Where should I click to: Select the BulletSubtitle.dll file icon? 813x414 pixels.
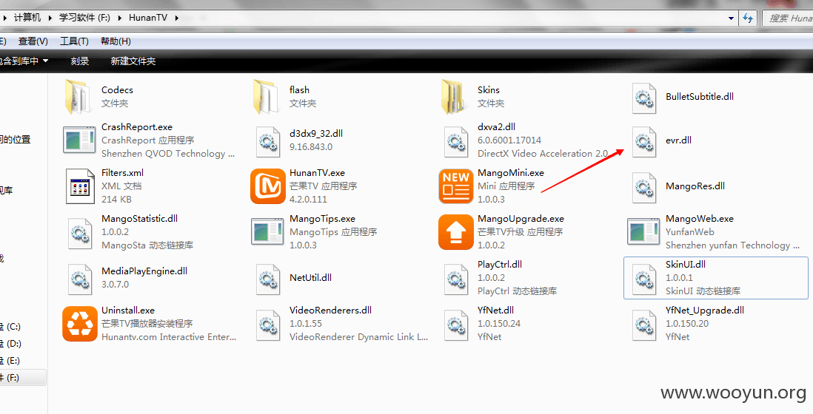[x=644, y=97]
